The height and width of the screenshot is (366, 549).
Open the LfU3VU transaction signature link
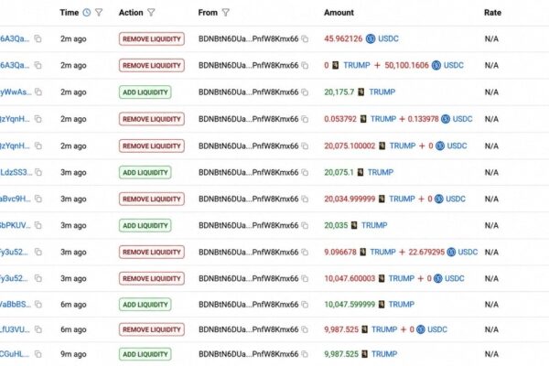coord(15,329)
